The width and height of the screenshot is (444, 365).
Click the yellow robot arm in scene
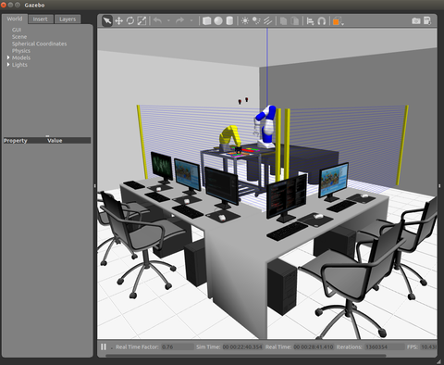(229, 137)
